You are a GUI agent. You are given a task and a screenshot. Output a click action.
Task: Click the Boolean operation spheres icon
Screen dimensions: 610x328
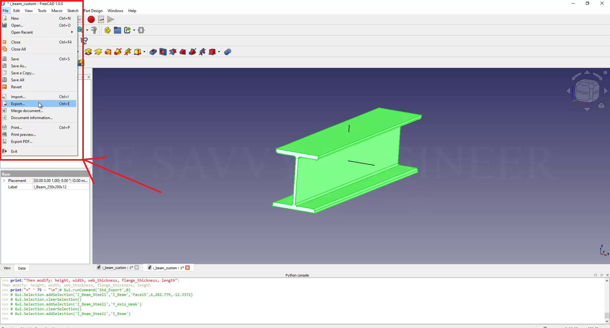coord(227,52)
